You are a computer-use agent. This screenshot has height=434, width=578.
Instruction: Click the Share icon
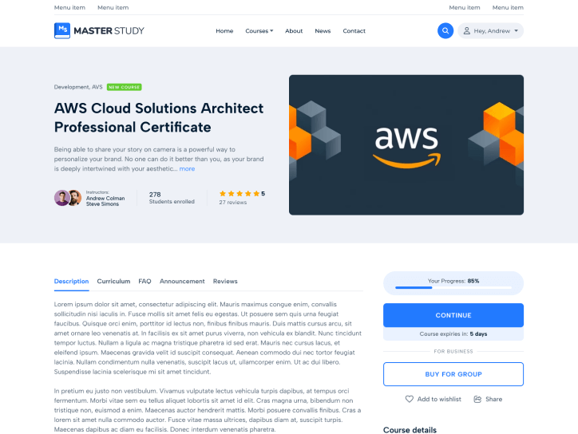coord(477,399)
